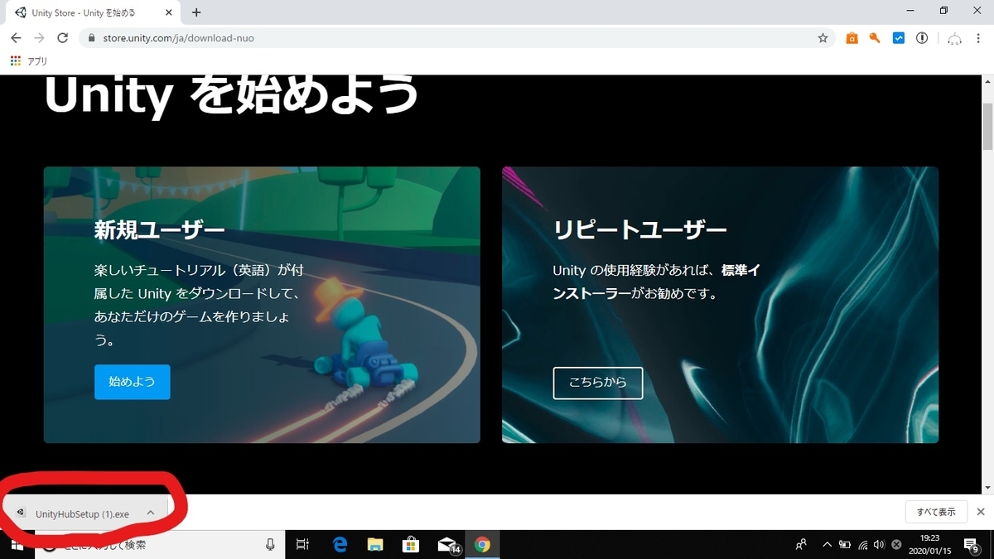Click the リピートユーザー heading

click(x=640, y=229)
